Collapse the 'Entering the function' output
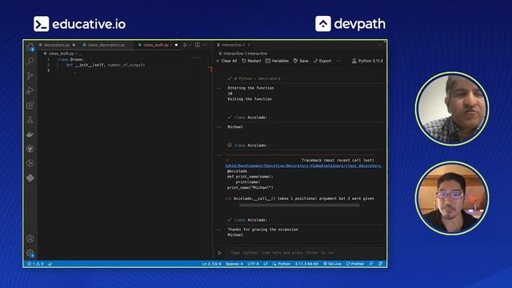The image size is (512, 288). 219,88
